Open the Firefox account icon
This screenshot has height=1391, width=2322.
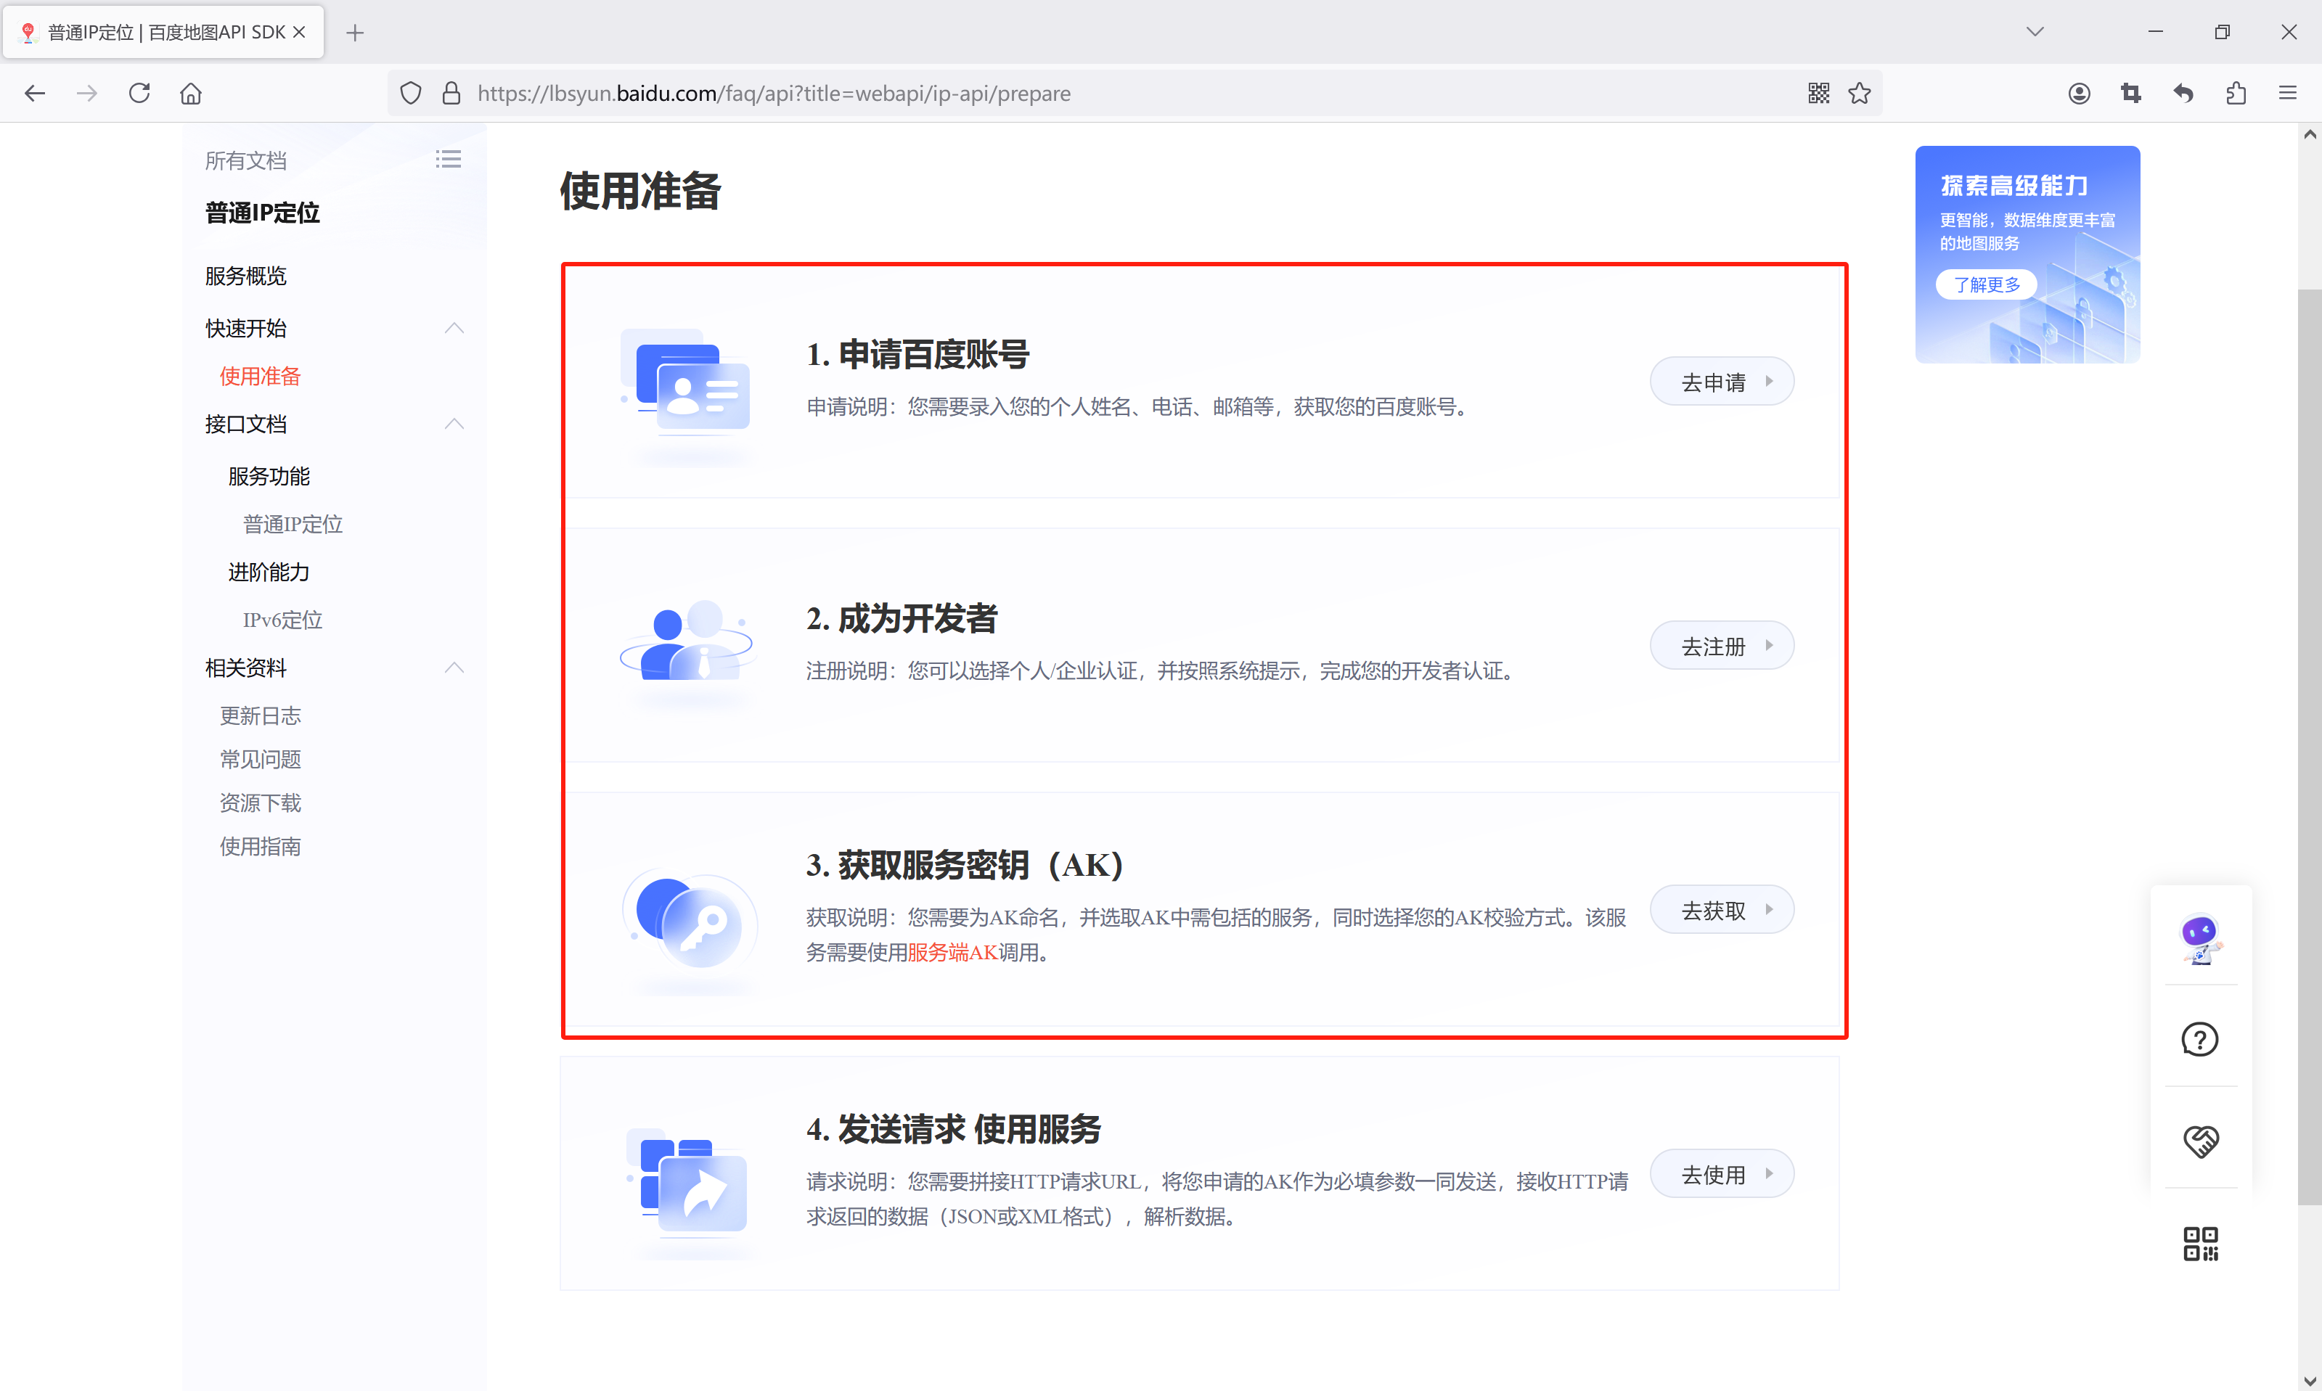(2078, 93)
